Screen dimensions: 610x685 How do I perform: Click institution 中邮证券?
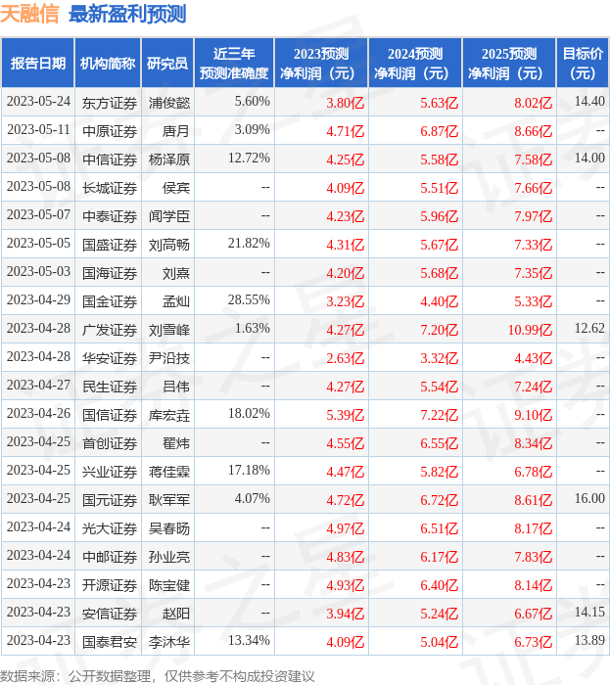(x=110, y=558)
